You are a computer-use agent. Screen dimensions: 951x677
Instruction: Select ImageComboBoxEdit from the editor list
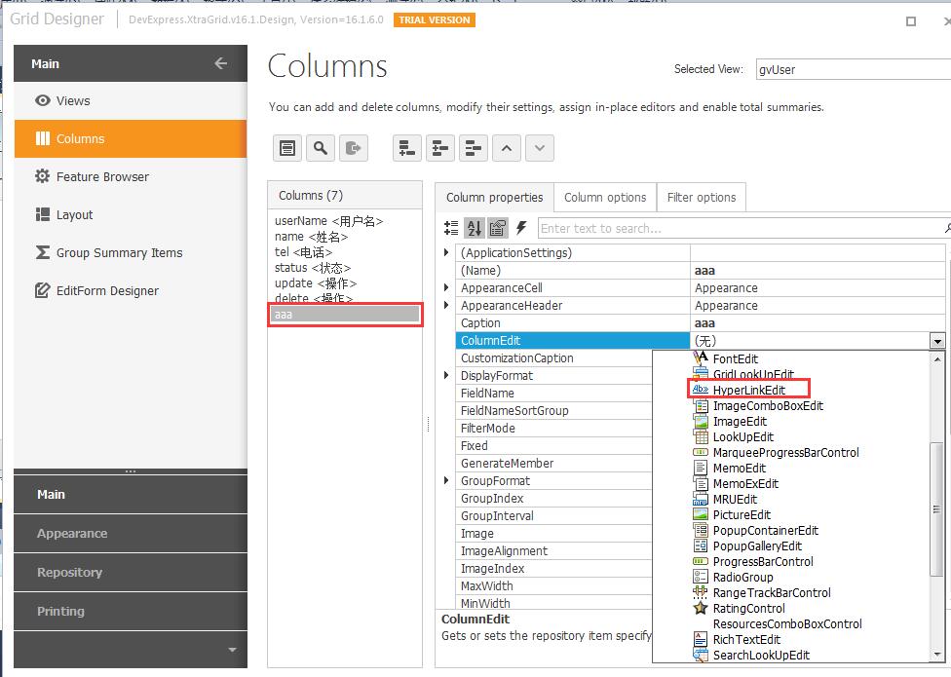tap(768, 405)
